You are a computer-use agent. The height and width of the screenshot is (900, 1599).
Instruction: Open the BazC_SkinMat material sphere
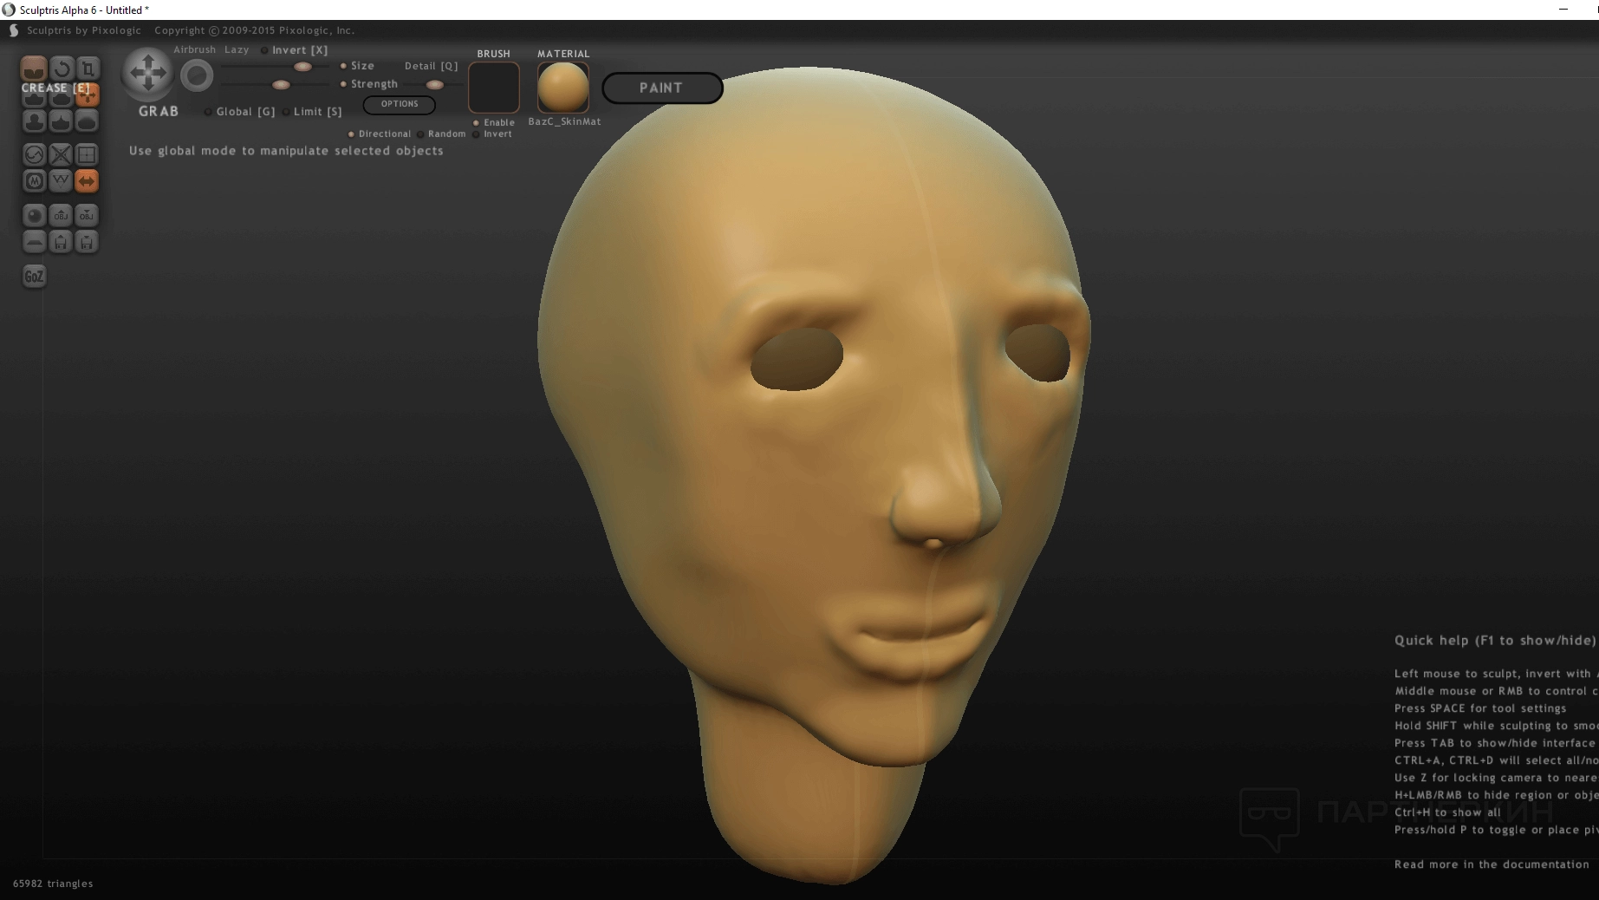[562, 87]
